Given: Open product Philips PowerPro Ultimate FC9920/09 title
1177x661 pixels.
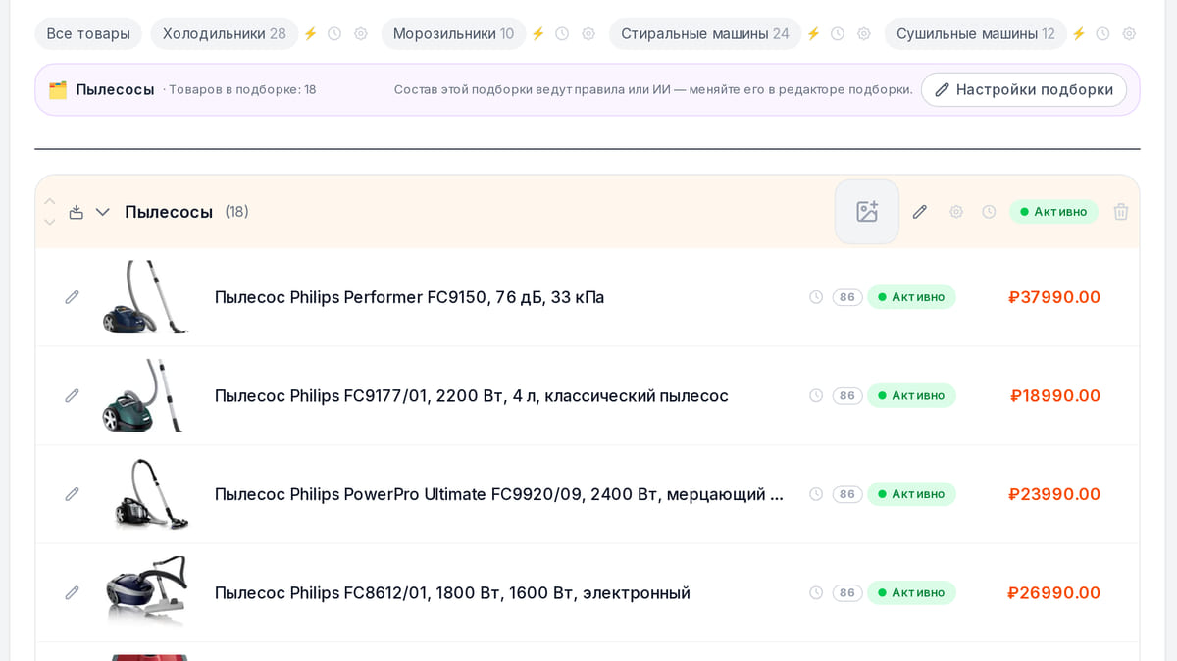Looking at the screenshot, I should (498, 494).
